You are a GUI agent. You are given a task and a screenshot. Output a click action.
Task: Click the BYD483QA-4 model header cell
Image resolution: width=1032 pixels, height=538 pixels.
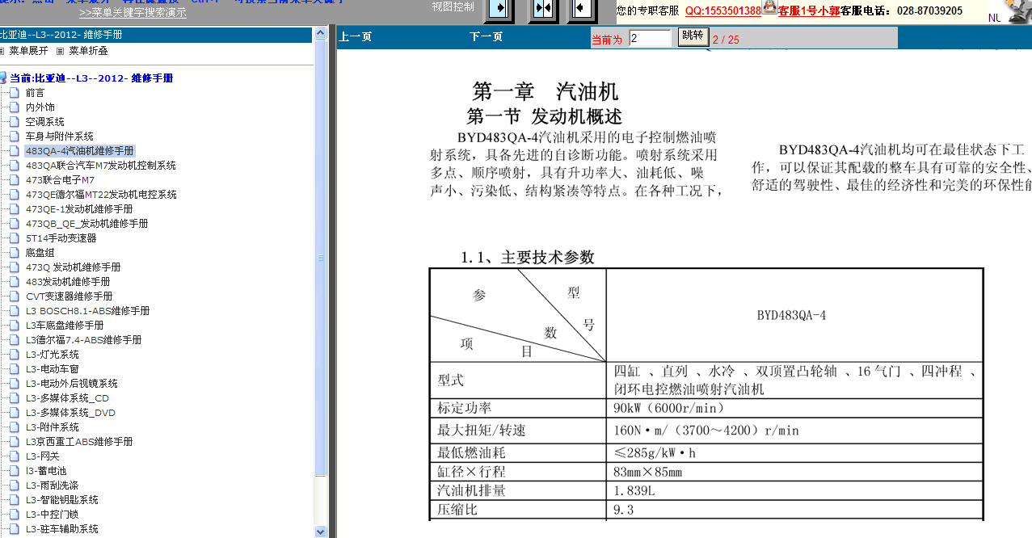794,315
